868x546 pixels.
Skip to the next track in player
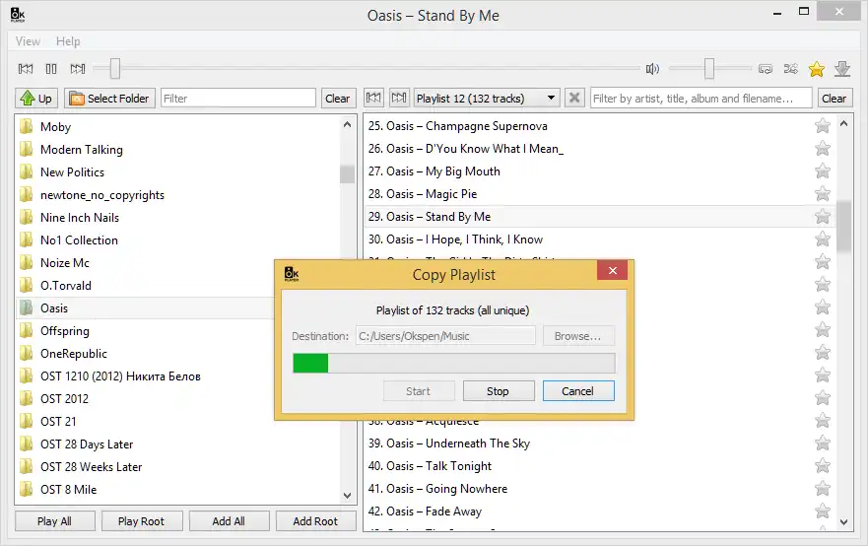[x=78, y=69]
